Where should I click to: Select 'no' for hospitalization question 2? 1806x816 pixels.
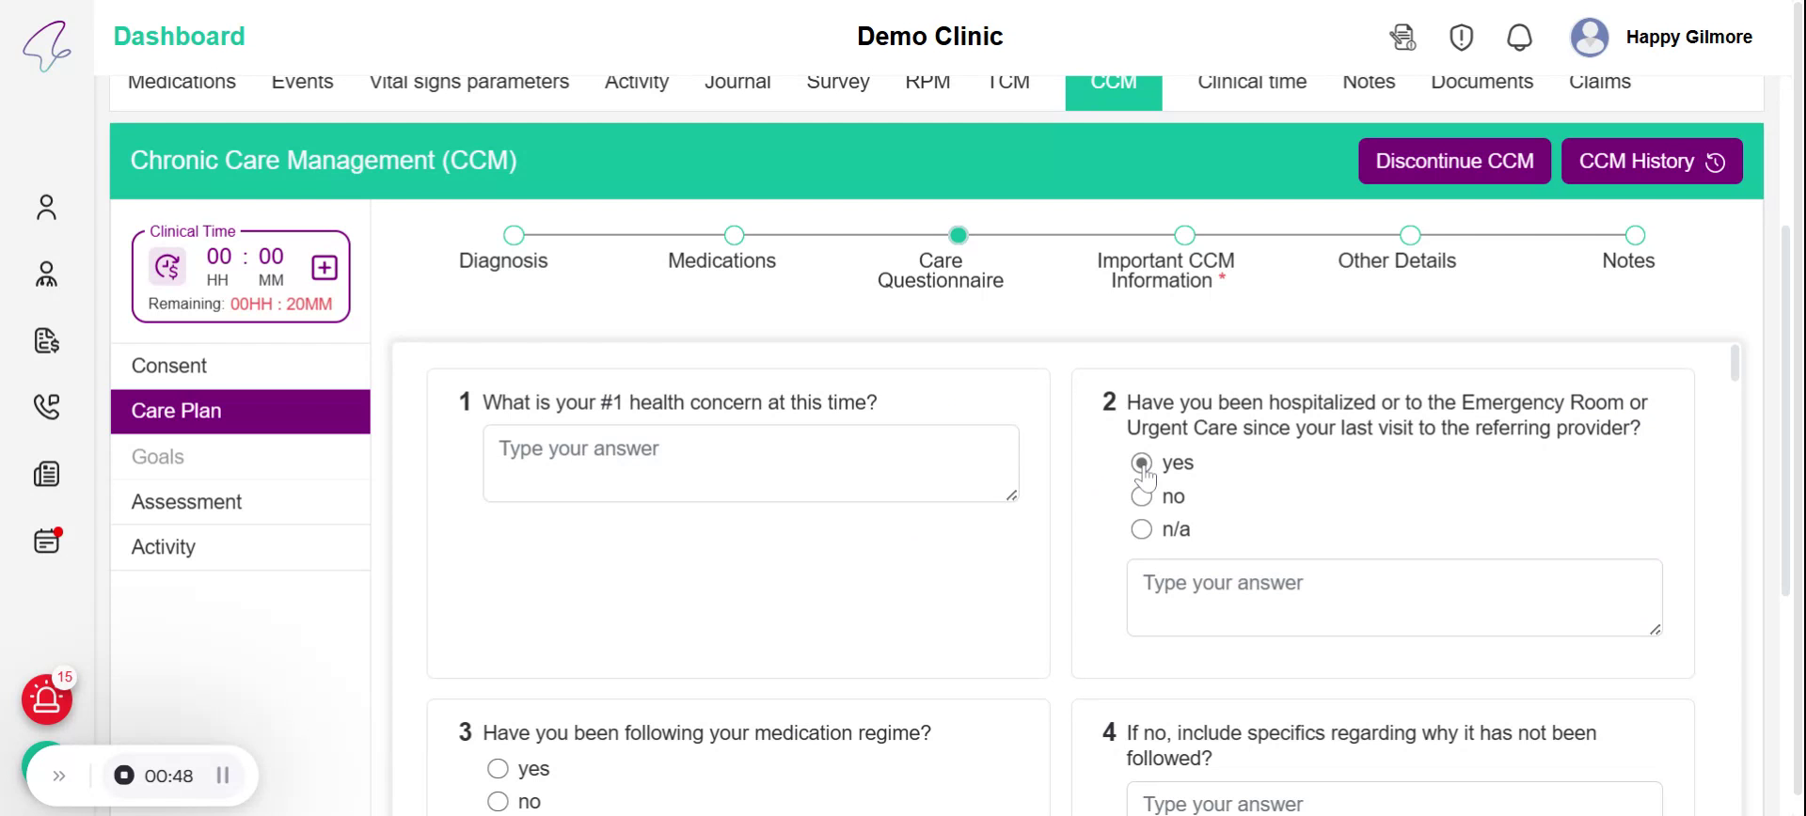(x=1141, y=497)
